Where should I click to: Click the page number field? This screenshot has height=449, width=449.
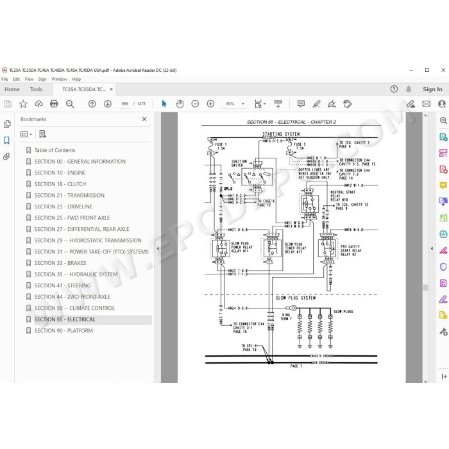click(125, 104)
